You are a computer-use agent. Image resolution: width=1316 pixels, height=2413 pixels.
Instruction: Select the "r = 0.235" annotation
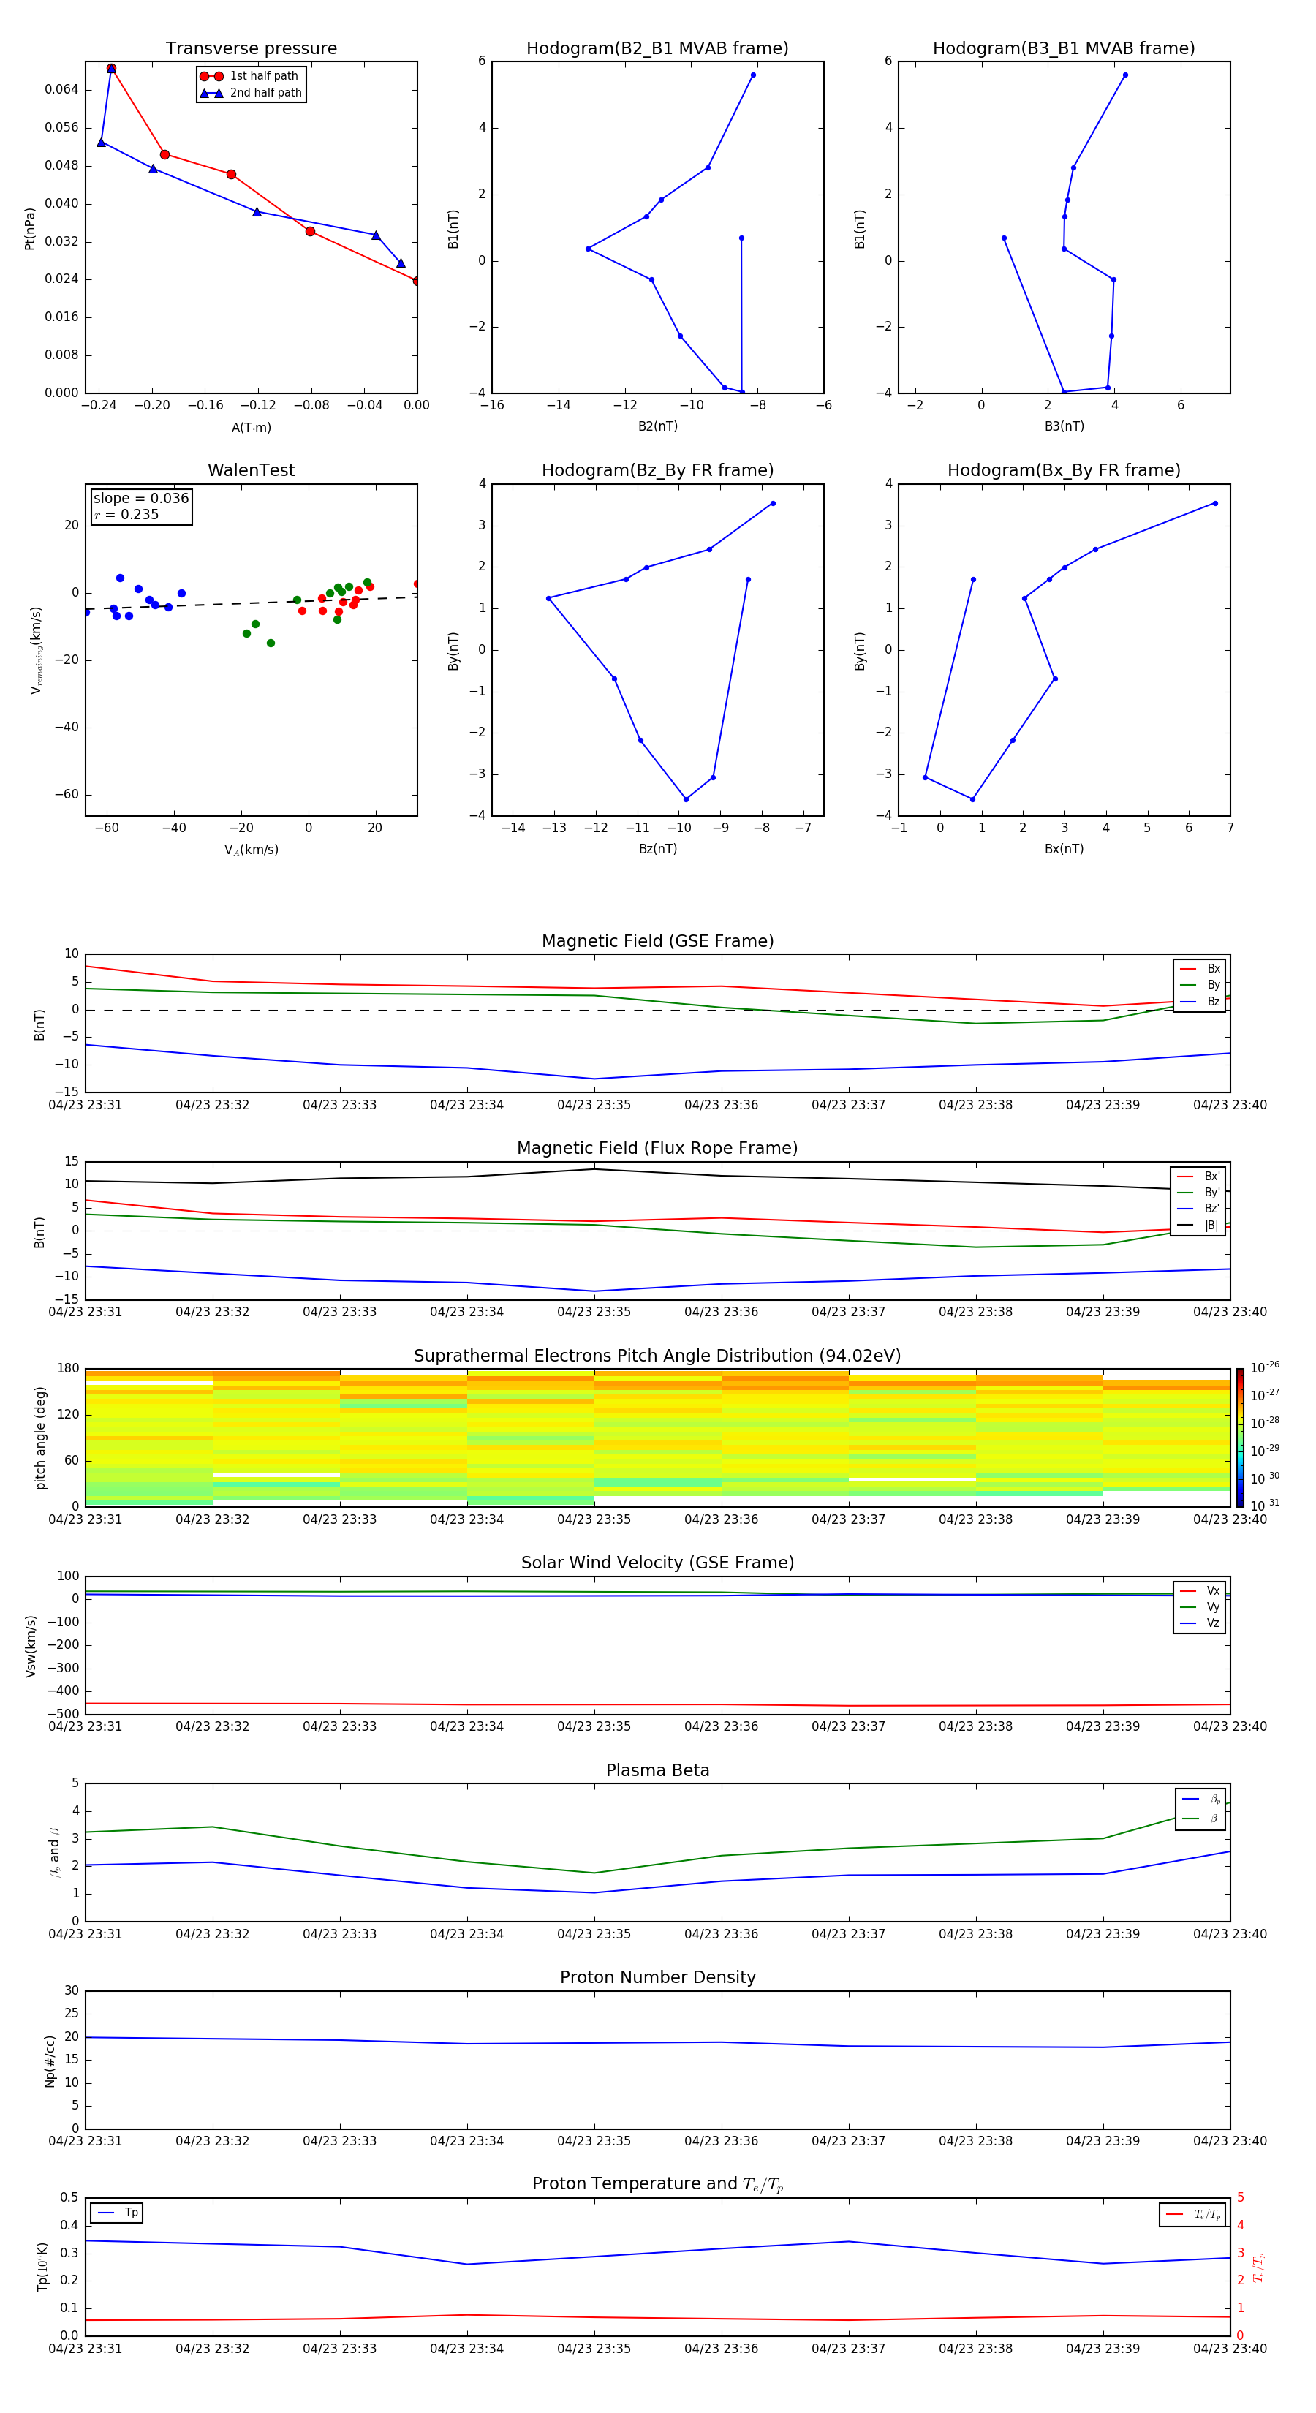(x=126, y=514)
